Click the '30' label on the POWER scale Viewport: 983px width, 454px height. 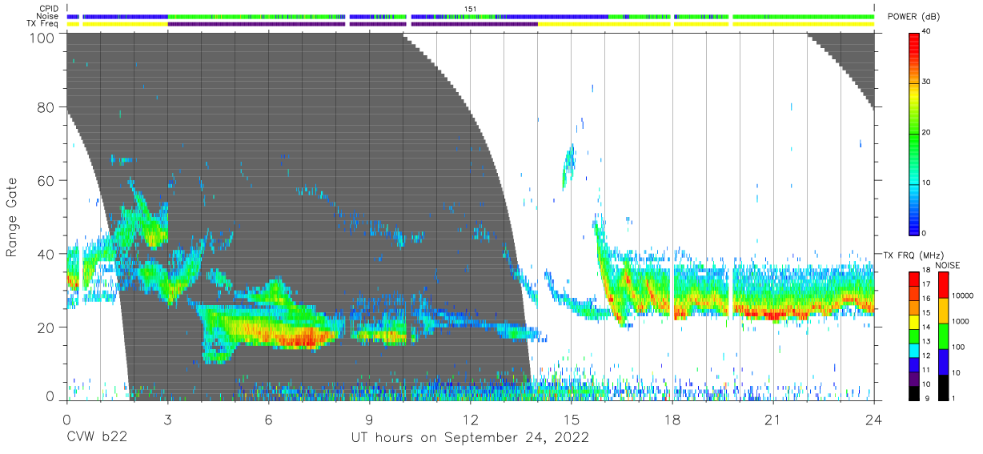(928, 82)
